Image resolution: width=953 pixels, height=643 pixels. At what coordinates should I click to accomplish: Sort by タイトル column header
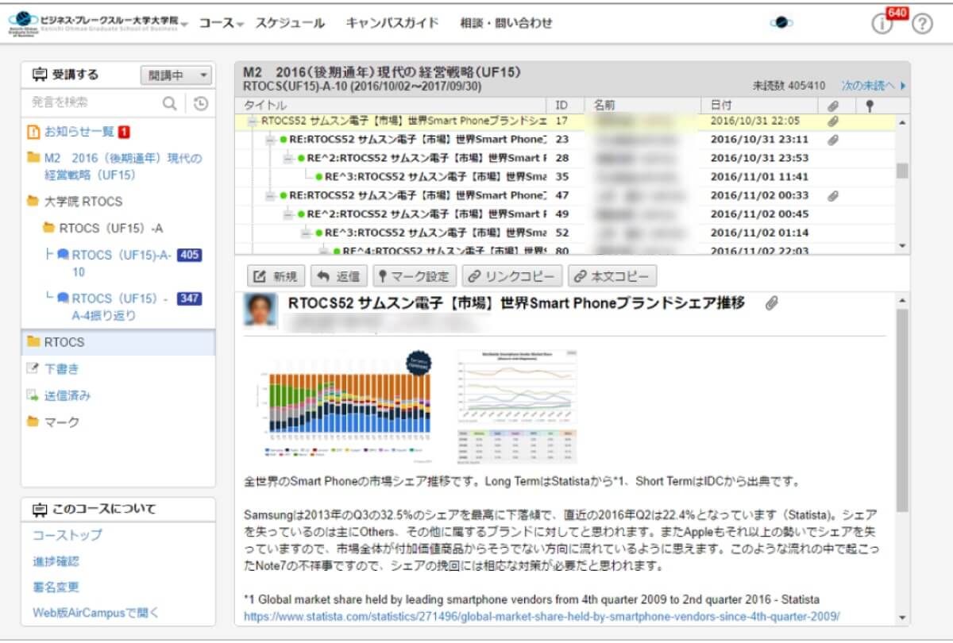[x=392, y=106]
